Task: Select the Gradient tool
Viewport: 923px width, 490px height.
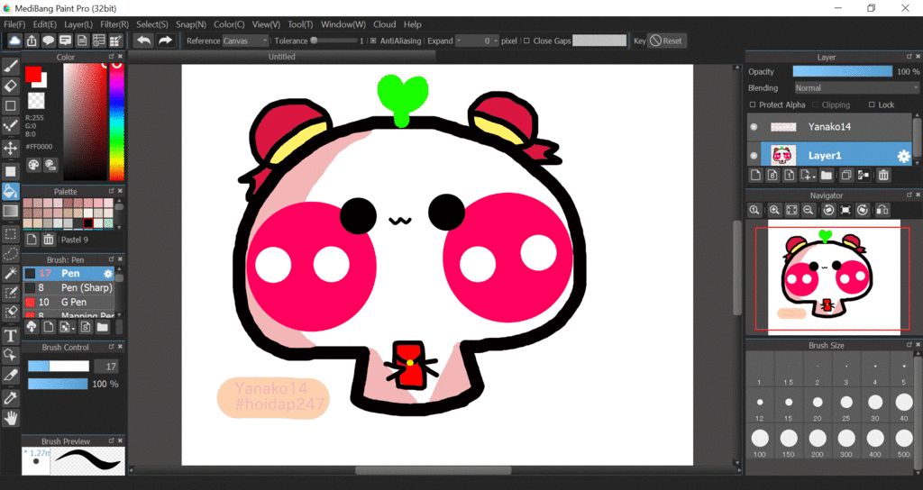Action: [11, 211]
